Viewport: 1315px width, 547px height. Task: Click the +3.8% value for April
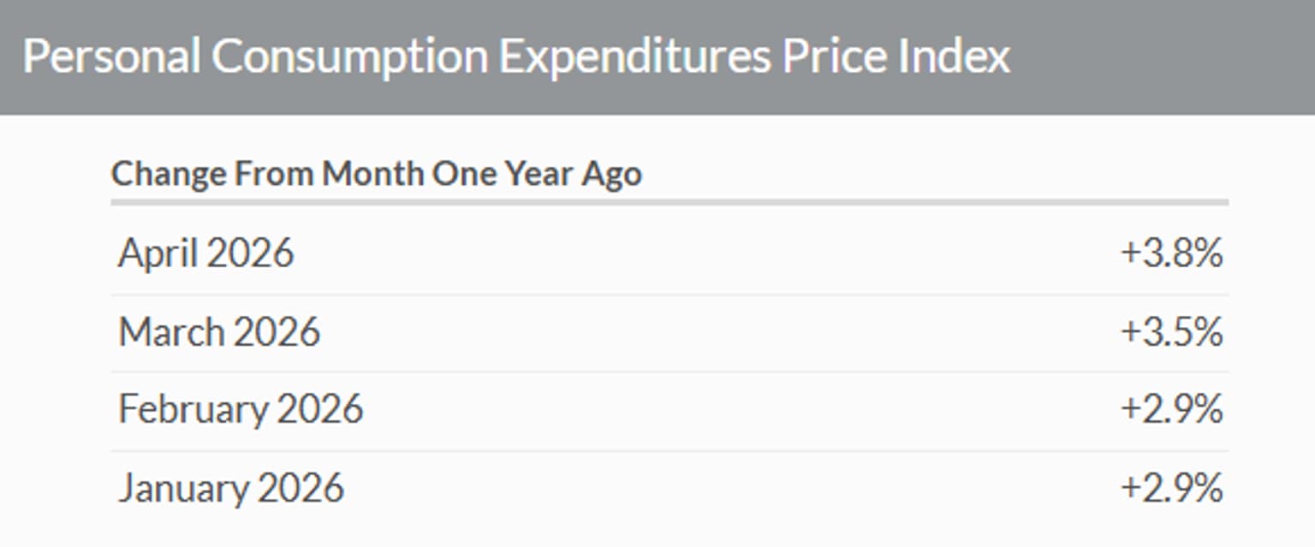point(1171,253)
